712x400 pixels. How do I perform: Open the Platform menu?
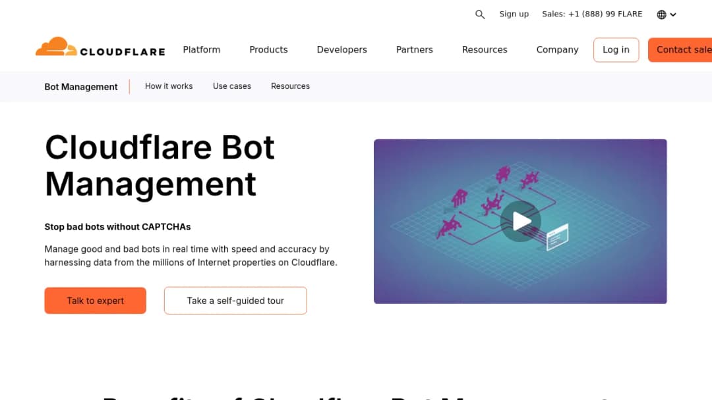click(x=202, y=50)
